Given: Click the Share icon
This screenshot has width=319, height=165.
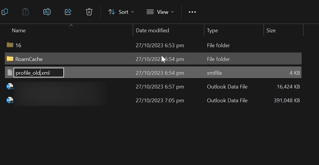Looking at the screenshot, I should (x=68, y=12).
